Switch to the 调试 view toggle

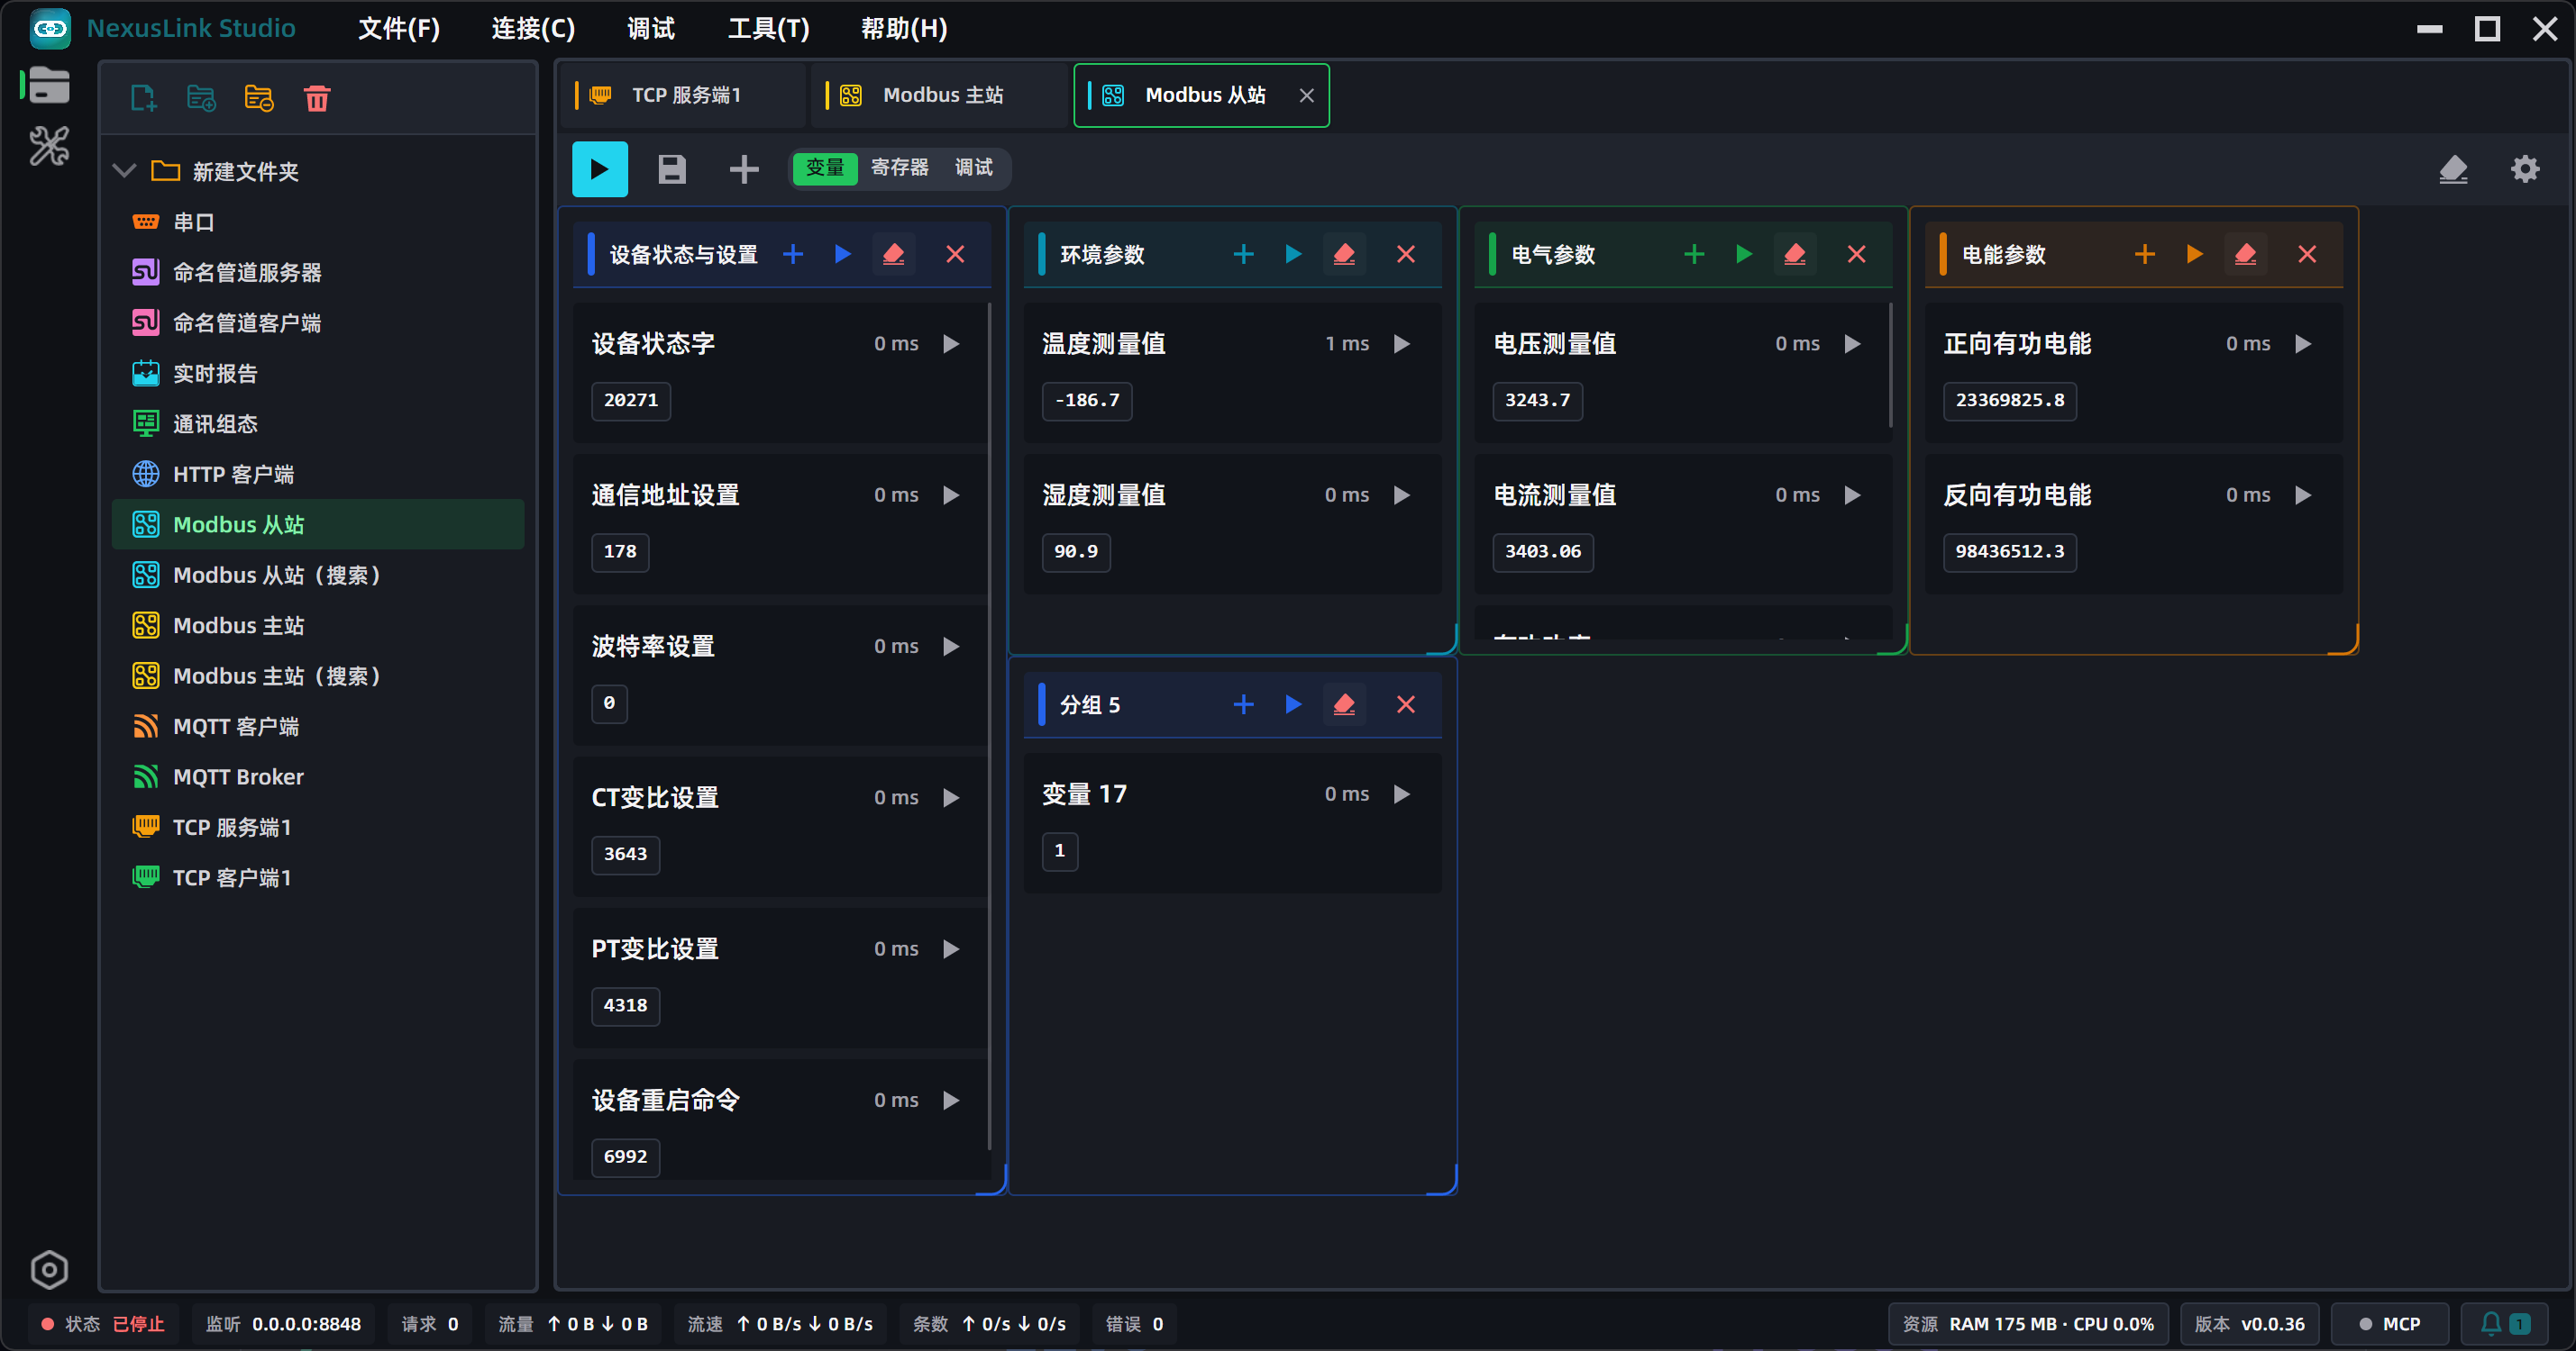(973, 168)
